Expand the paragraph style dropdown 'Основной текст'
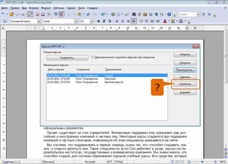228x164 pixels. [39, 21]
